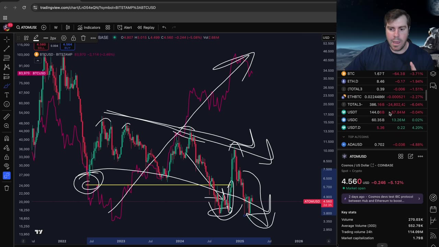Screen dimensions: 439x247
Task: Open drawing Settings hexagon icon
Action: 64,38
